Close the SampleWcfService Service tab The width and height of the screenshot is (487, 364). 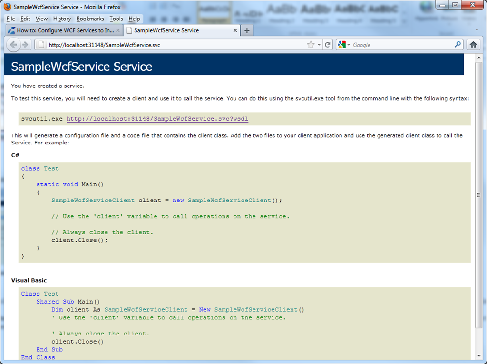(x=234, y=30)
